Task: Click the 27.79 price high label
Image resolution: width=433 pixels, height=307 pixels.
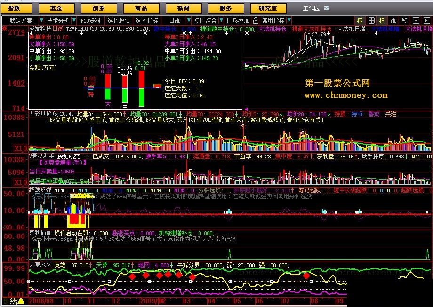Action: click(x=319, y=34)
